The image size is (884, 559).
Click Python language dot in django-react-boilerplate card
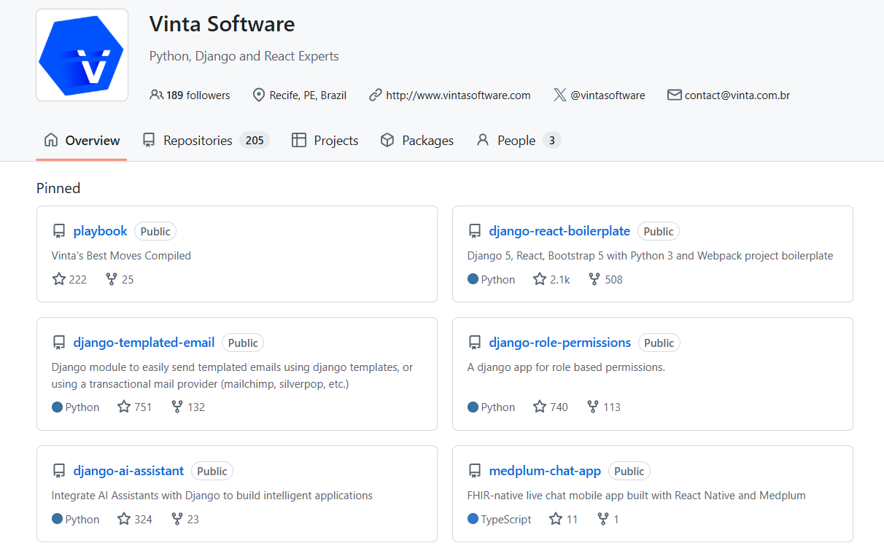click(x=473, y=279)
